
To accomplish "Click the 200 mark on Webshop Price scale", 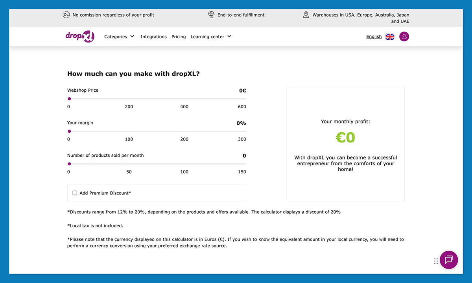I will pos(129,107).
